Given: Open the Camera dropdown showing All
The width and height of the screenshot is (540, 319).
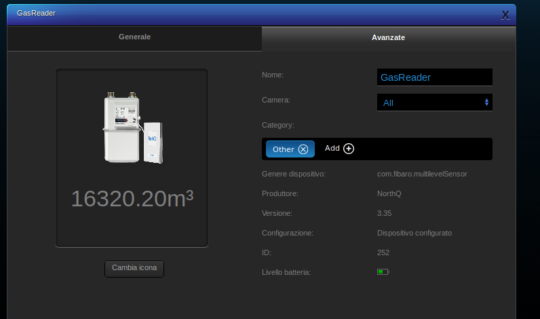Looking at the screenshot, I should (435, 102).
